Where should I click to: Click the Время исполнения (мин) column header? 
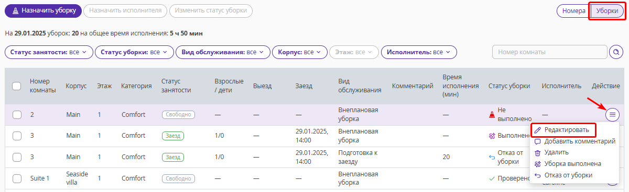point(461,86)
